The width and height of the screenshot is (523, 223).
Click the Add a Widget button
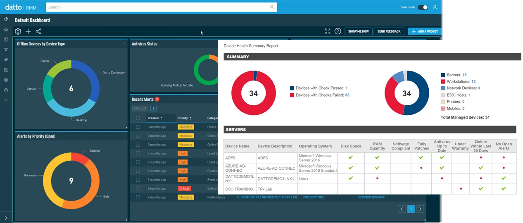(x=425, y=31)
